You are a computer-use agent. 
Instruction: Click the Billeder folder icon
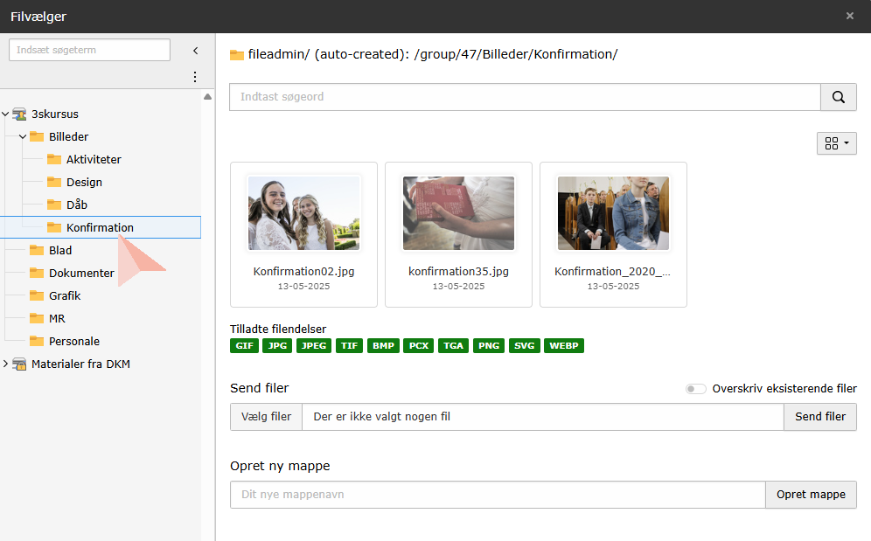[x=37, y=136]
